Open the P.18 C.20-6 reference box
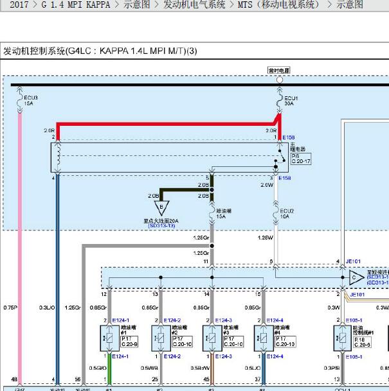This screenshot has height=391, width=389. (x=362, y=342)
